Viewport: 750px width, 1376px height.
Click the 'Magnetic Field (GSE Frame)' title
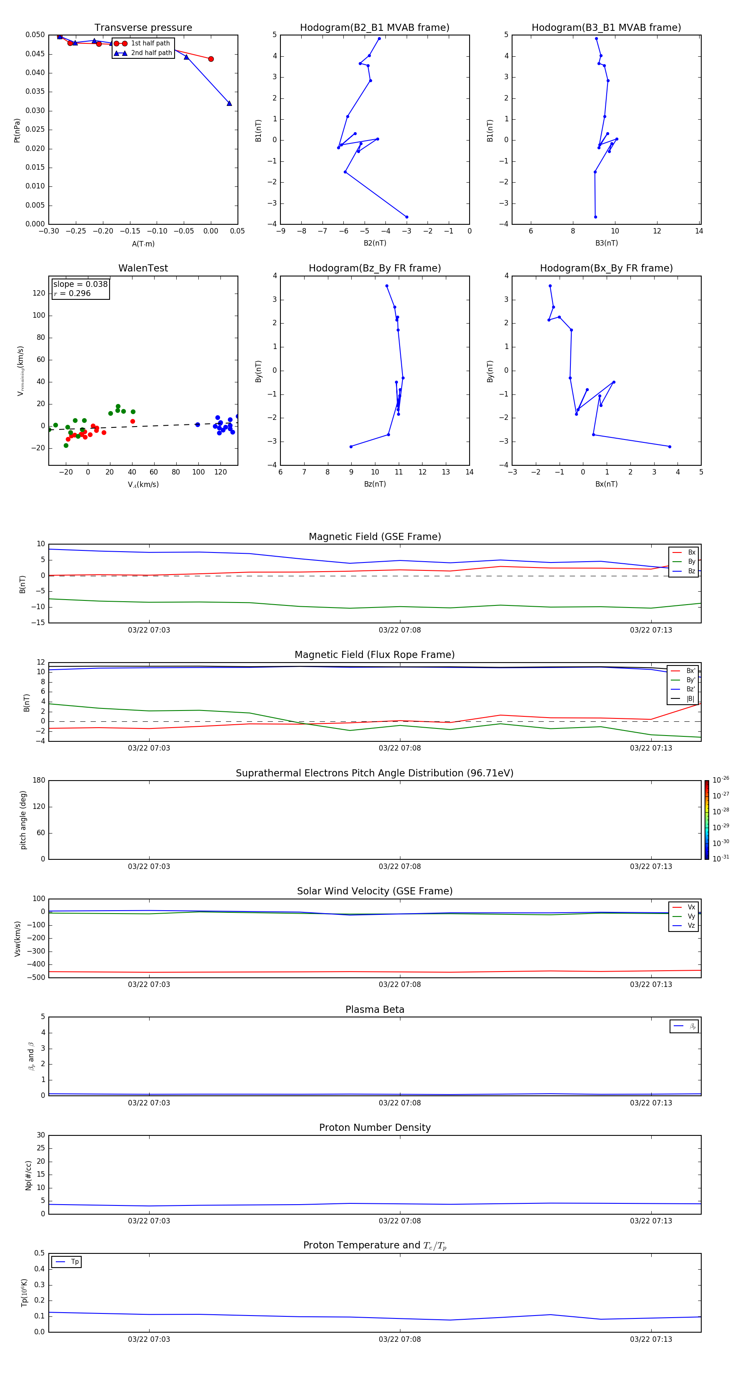pyautogui.click(x=375, y=537)
